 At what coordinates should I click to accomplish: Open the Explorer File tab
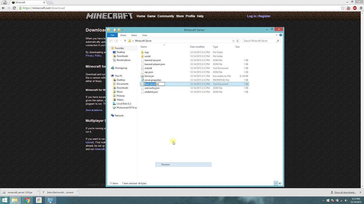112,35
